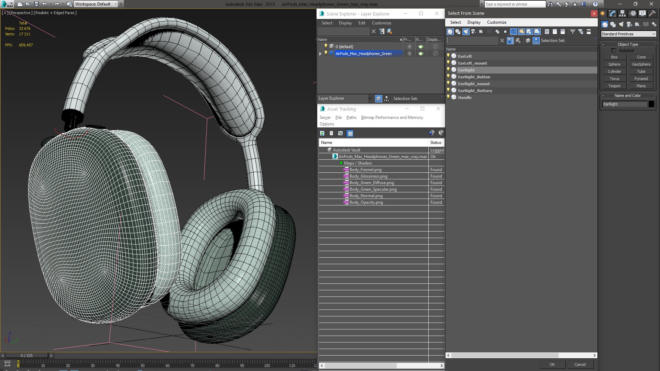Open the Modify command panel tab
660x371 pixels.
point(613,13)
